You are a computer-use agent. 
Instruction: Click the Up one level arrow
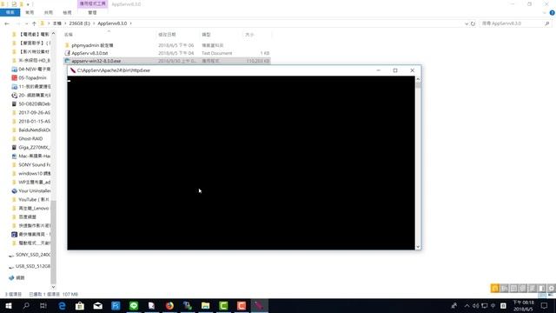pos(34,23)
